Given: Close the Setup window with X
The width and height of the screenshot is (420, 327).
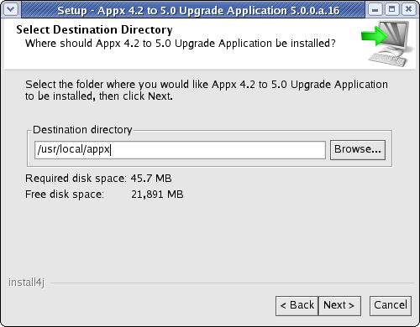Looking at the screenshot, I should (x=408, y=9).
